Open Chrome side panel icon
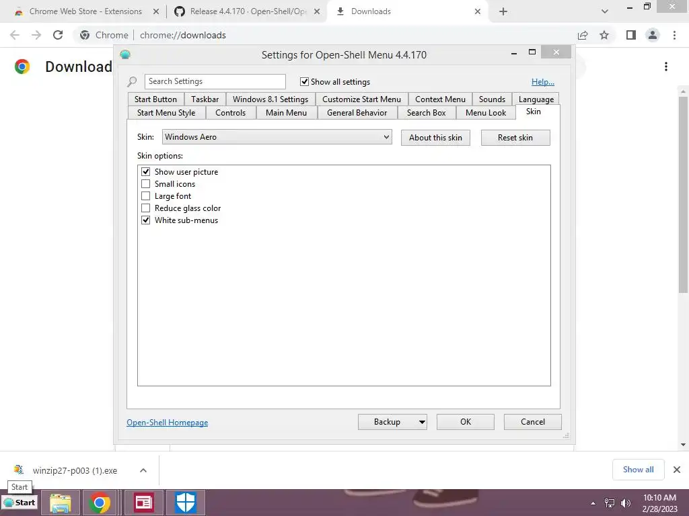This screenshot has height=516, width=689. point(631,35)
